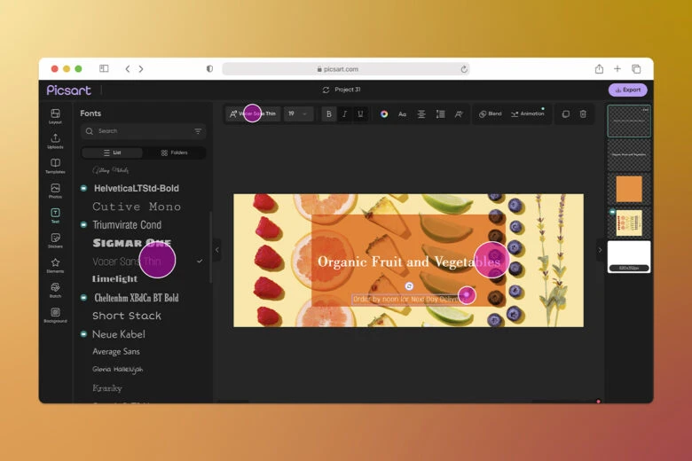Open the Layout panel in sidebar
This screenshot has height=461, width=692.
[x=55, y=116]
